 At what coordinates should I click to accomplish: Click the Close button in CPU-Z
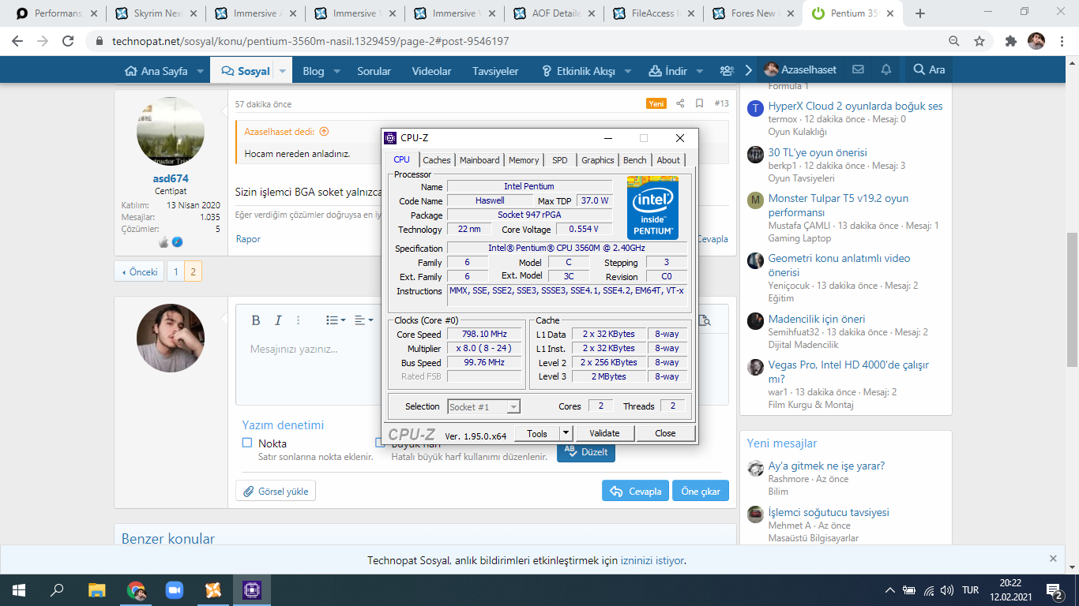[665, 433]
